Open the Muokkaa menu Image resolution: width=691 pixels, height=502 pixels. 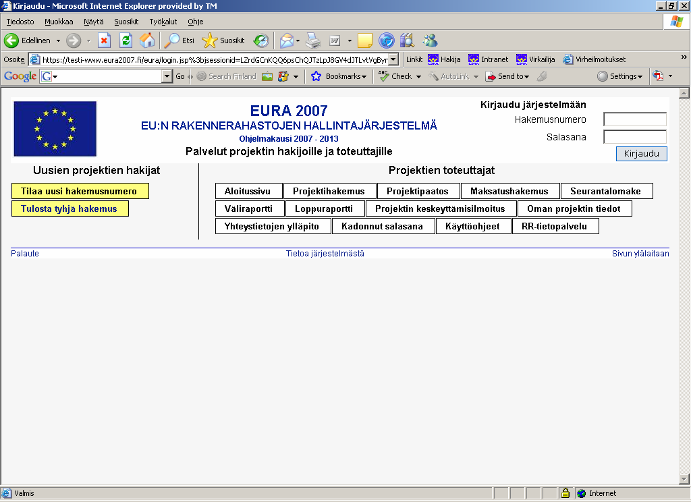[x=59, y=22]
